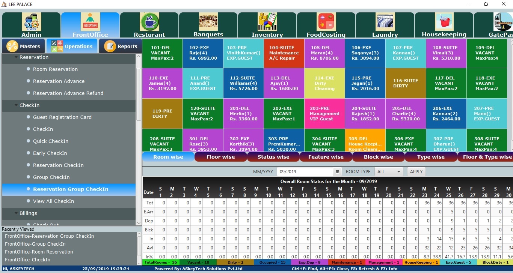This screenshot has height=273, width=513.
Task: Expand the Billings tree section
Action: pos(17,213)
